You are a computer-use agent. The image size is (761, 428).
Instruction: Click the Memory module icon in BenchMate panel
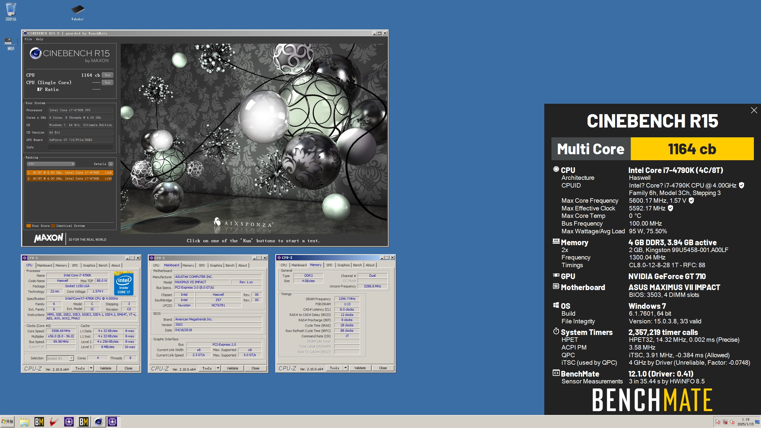click(556, 241)
